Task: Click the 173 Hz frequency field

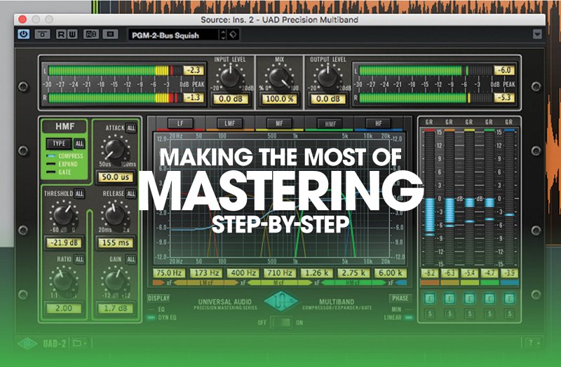Action: click(x=206, y=273)
